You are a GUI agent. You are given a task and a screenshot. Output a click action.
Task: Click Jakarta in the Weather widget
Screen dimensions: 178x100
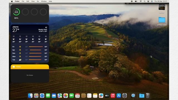pyautogui.click(x=16, y=27)
